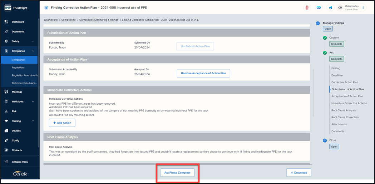Viewport: 375px width, 184px height.
Task: Open the three-dot user menu
Action: (363, 8)
